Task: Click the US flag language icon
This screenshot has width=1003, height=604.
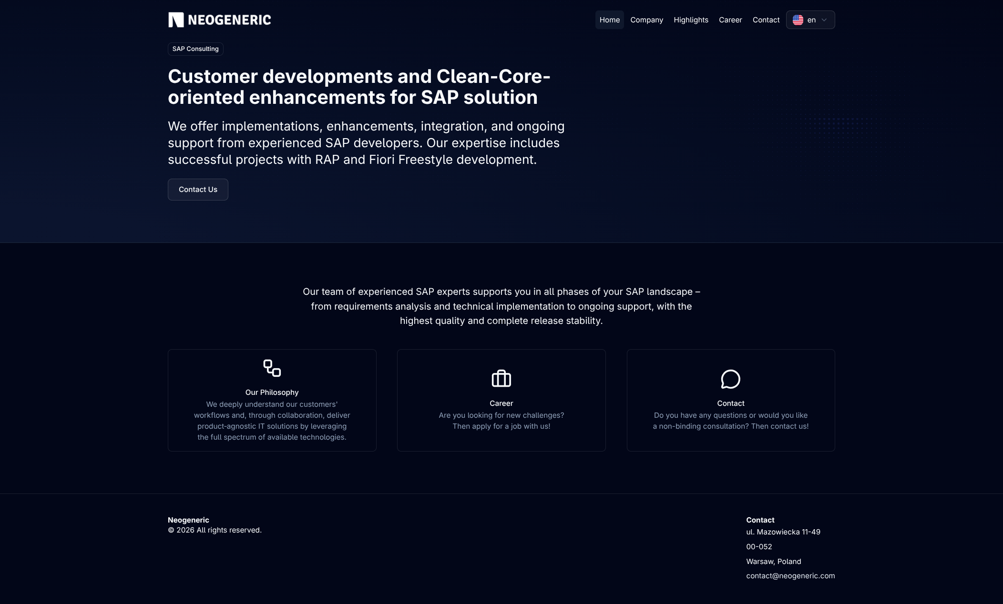Action: point(798,20)
